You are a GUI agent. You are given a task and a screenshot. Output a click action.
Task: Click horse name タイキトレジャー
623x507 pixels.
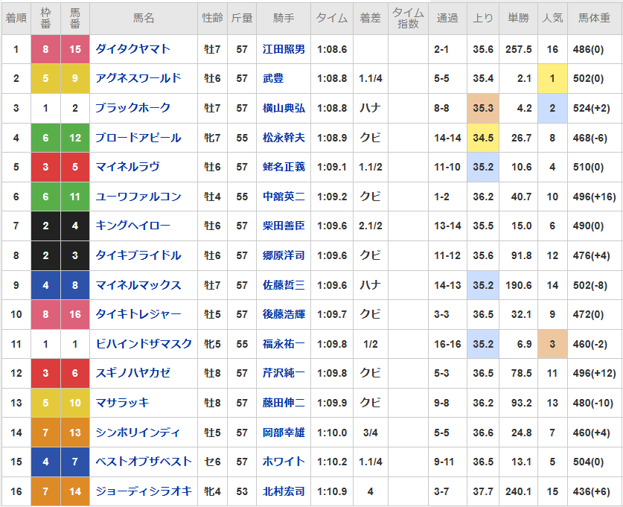point(138,314)
